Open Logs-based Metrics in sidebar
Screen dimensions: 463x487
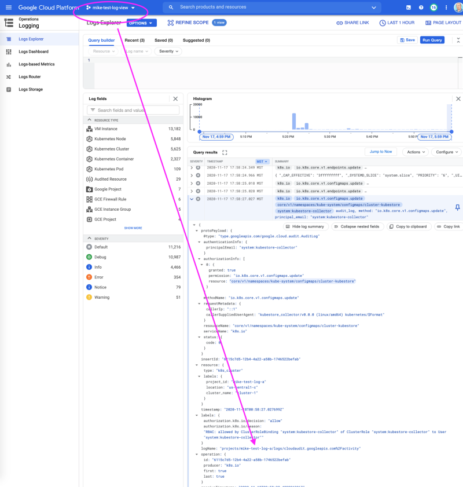[x=39, y=64]
